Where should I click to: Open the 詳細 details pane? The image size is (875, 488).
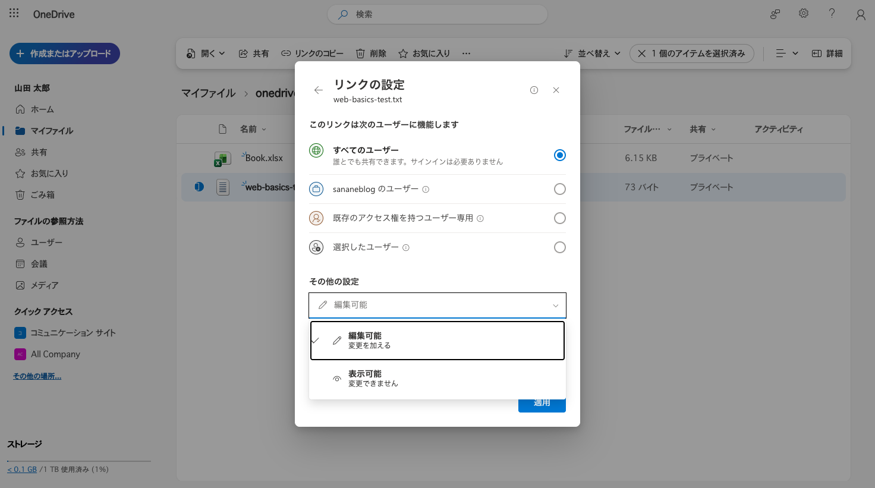(x=827, y=53)
